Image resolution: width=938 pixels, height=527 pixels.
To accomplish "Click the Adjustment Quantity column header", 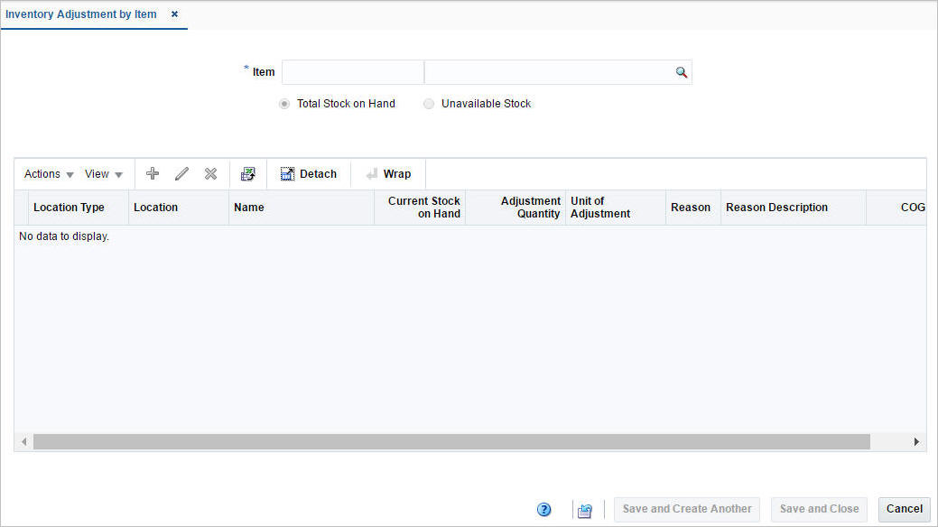I will point(515,208).
